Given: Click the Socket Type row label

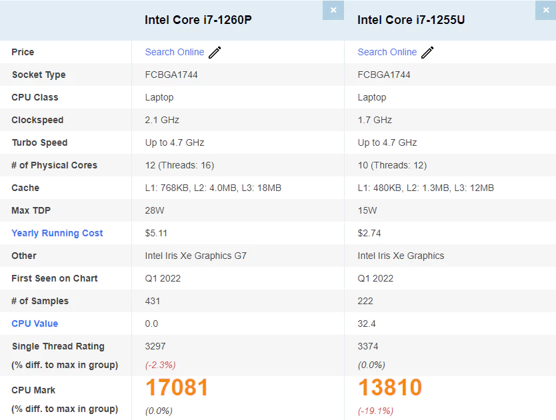Looking at the screenshot, I should (39, 75).
